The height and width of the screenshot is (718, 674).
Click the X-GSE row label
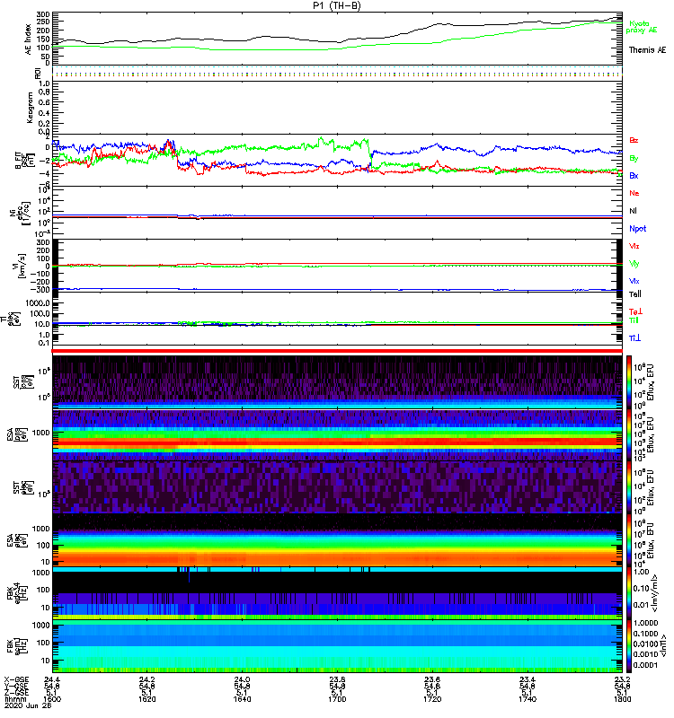[16, 679]
